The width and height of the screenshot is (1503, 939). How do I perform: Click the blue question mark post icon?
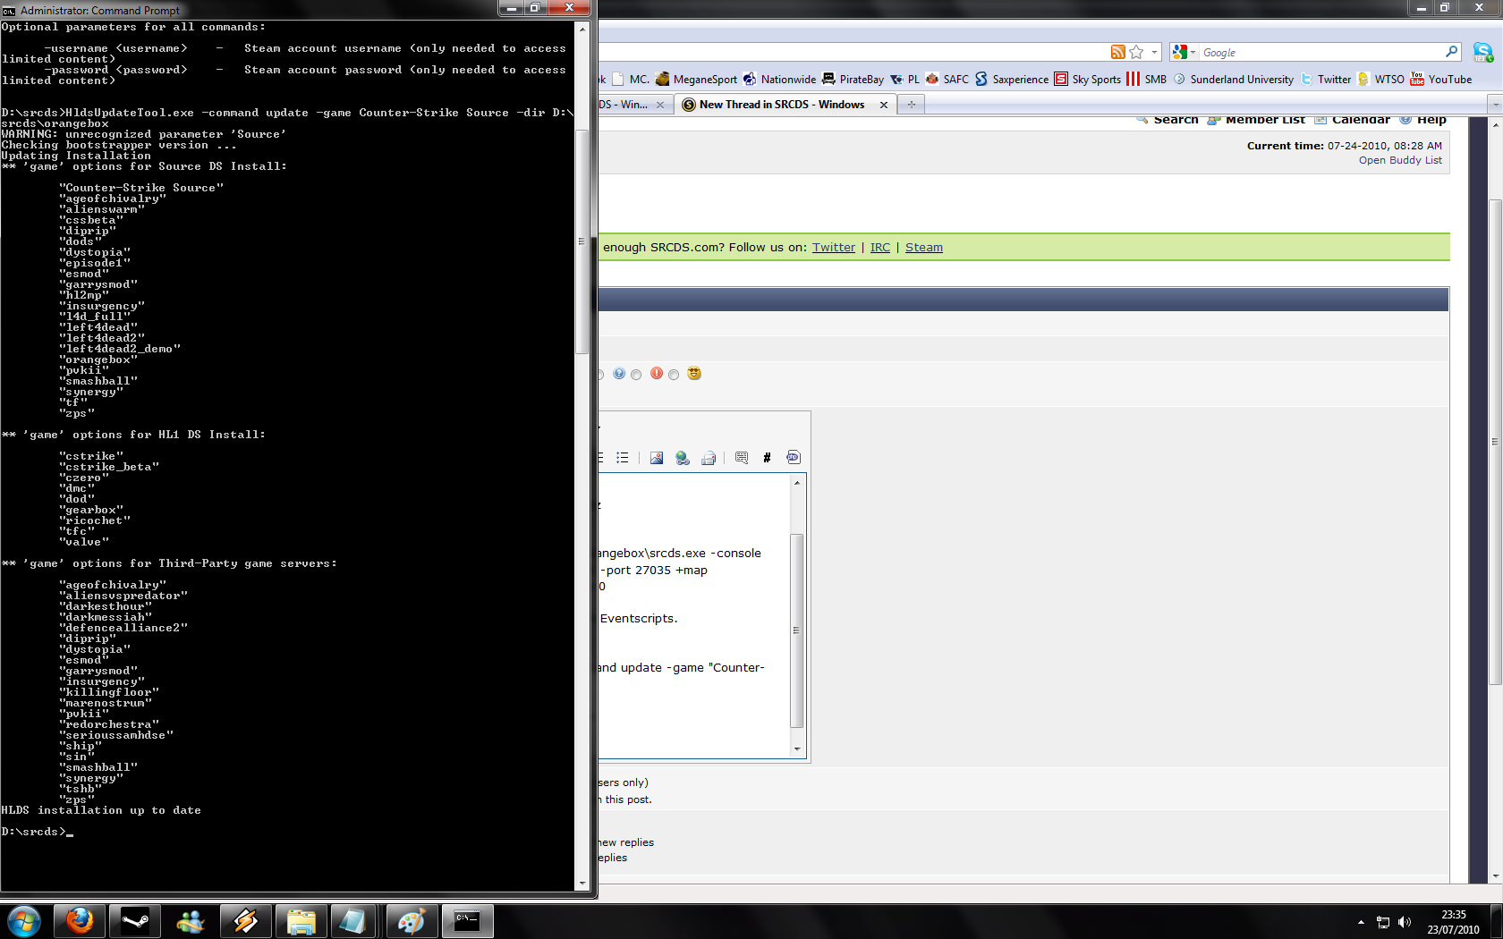coord(619,374)
